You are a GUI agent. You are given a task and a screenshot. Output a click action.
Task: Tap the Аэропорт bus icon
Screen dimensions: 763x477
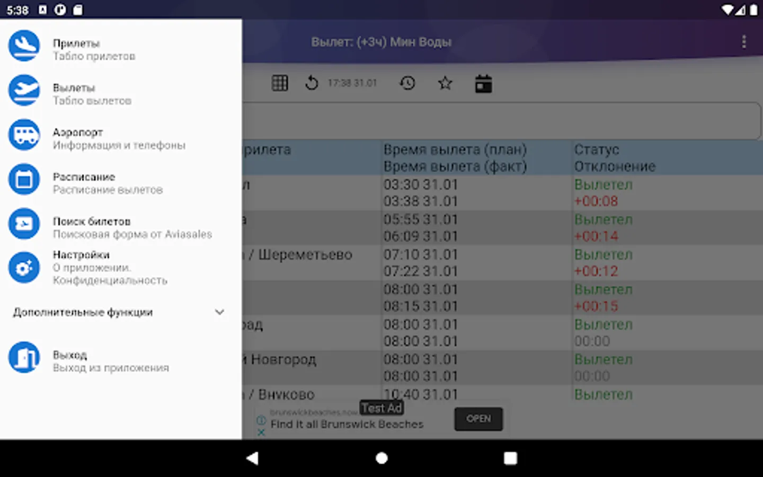tap(24, 135)
